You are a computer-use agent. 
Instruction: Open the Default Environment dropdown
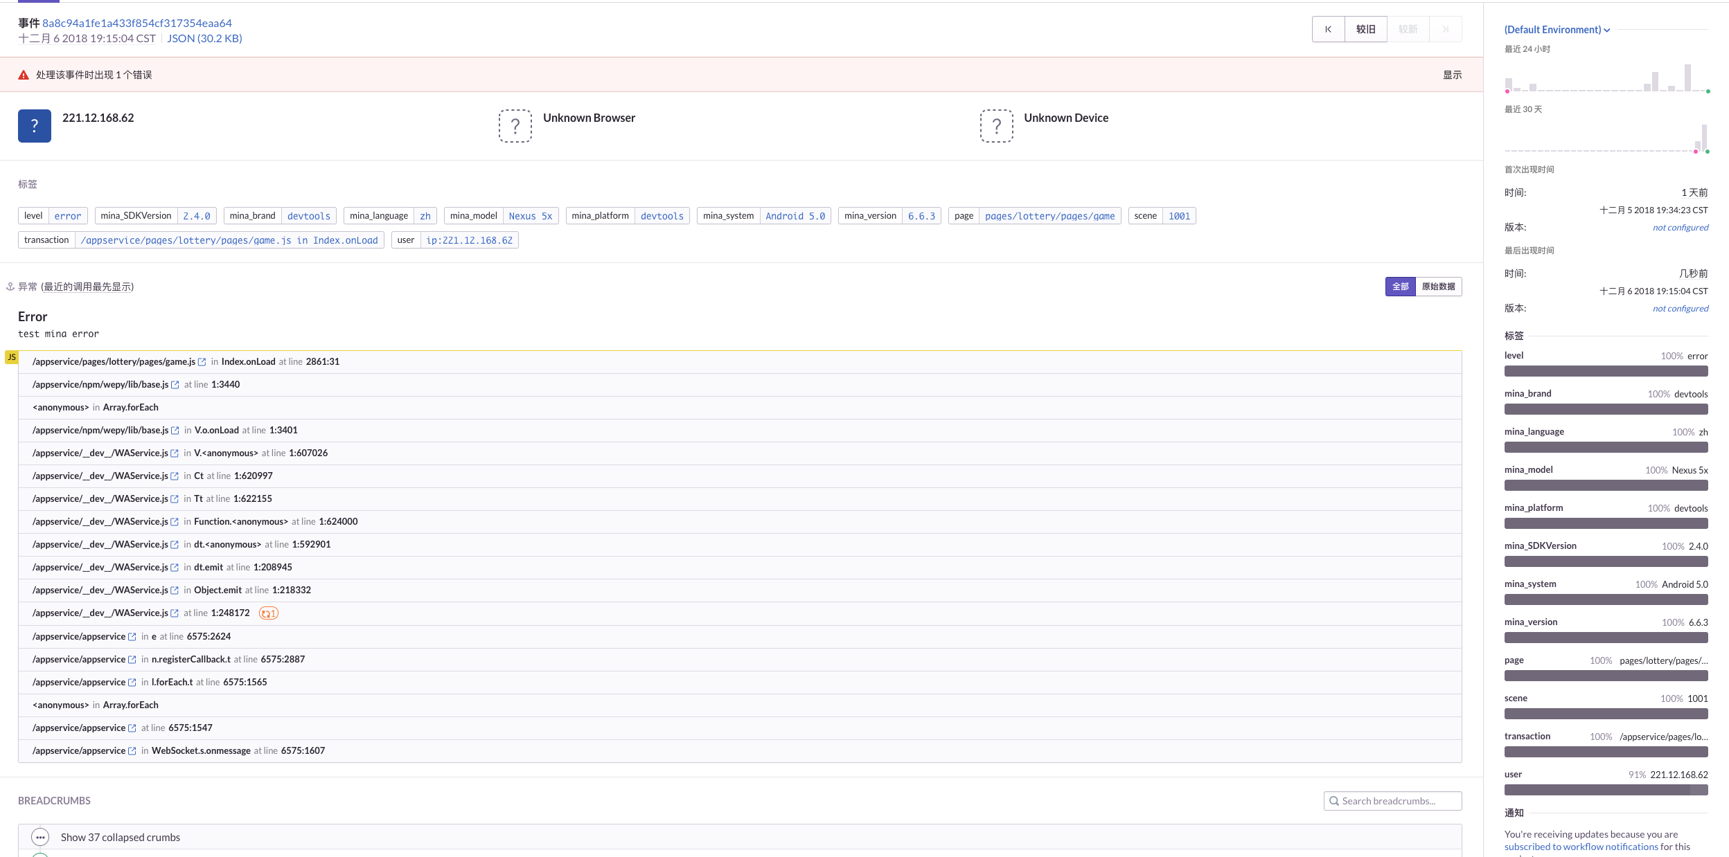click(1557, 30)
